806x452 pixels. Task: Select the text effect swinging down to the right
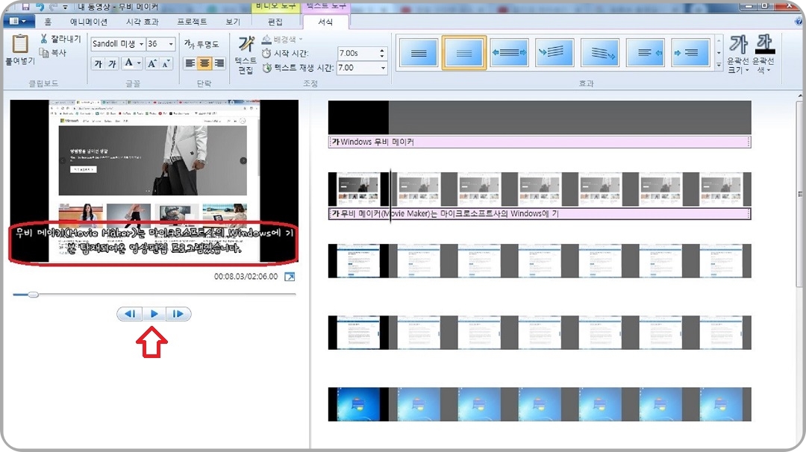pos(599,52)
